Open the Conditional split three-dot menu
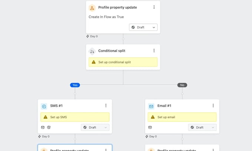The height and width of the screenshot is (151, 252). click(x=154, y=51)
